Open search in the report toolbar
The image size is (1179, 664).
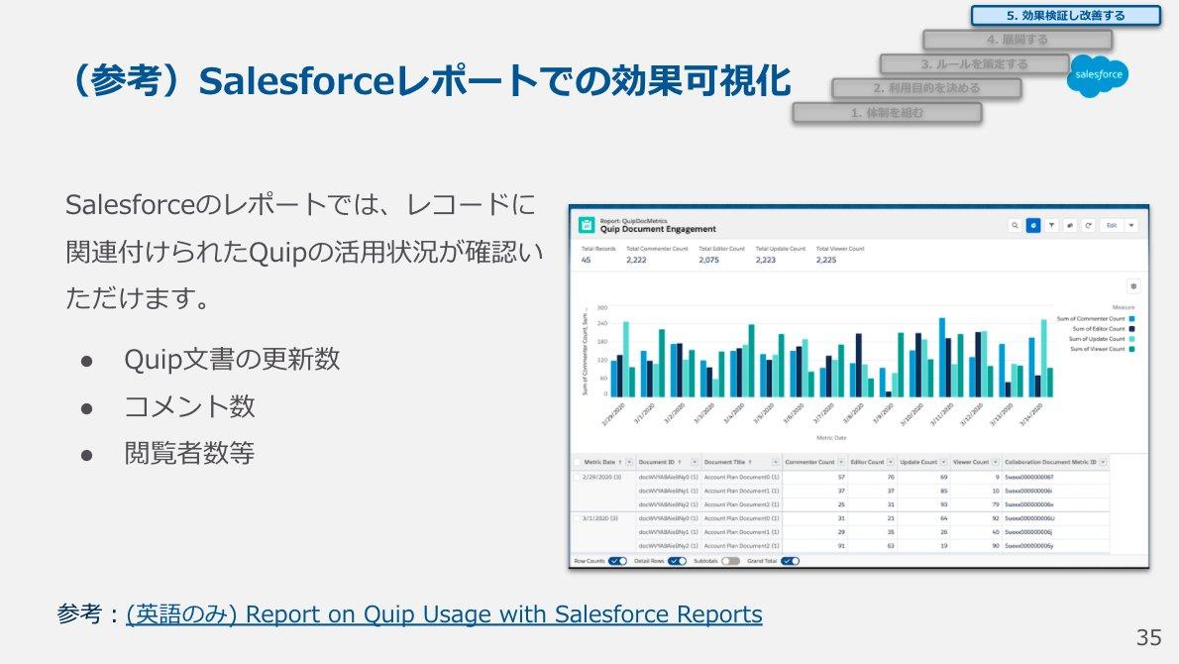[x=1016, y=225]
